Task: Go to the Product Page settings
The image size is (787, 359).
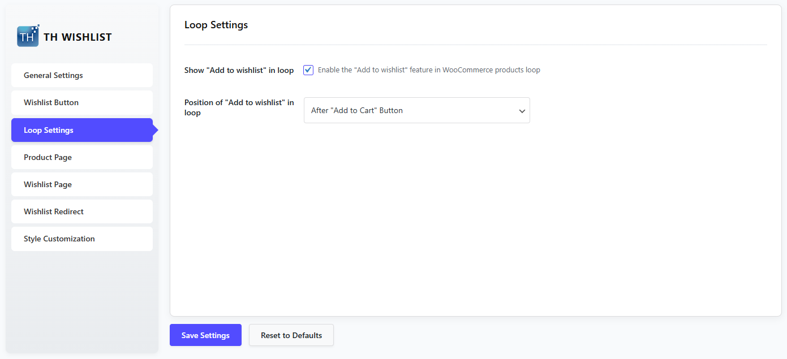Action: 82,157
